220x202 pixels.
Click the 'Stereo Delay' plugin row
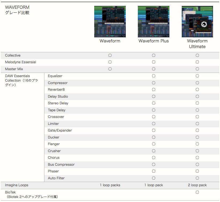coord(132,103)
